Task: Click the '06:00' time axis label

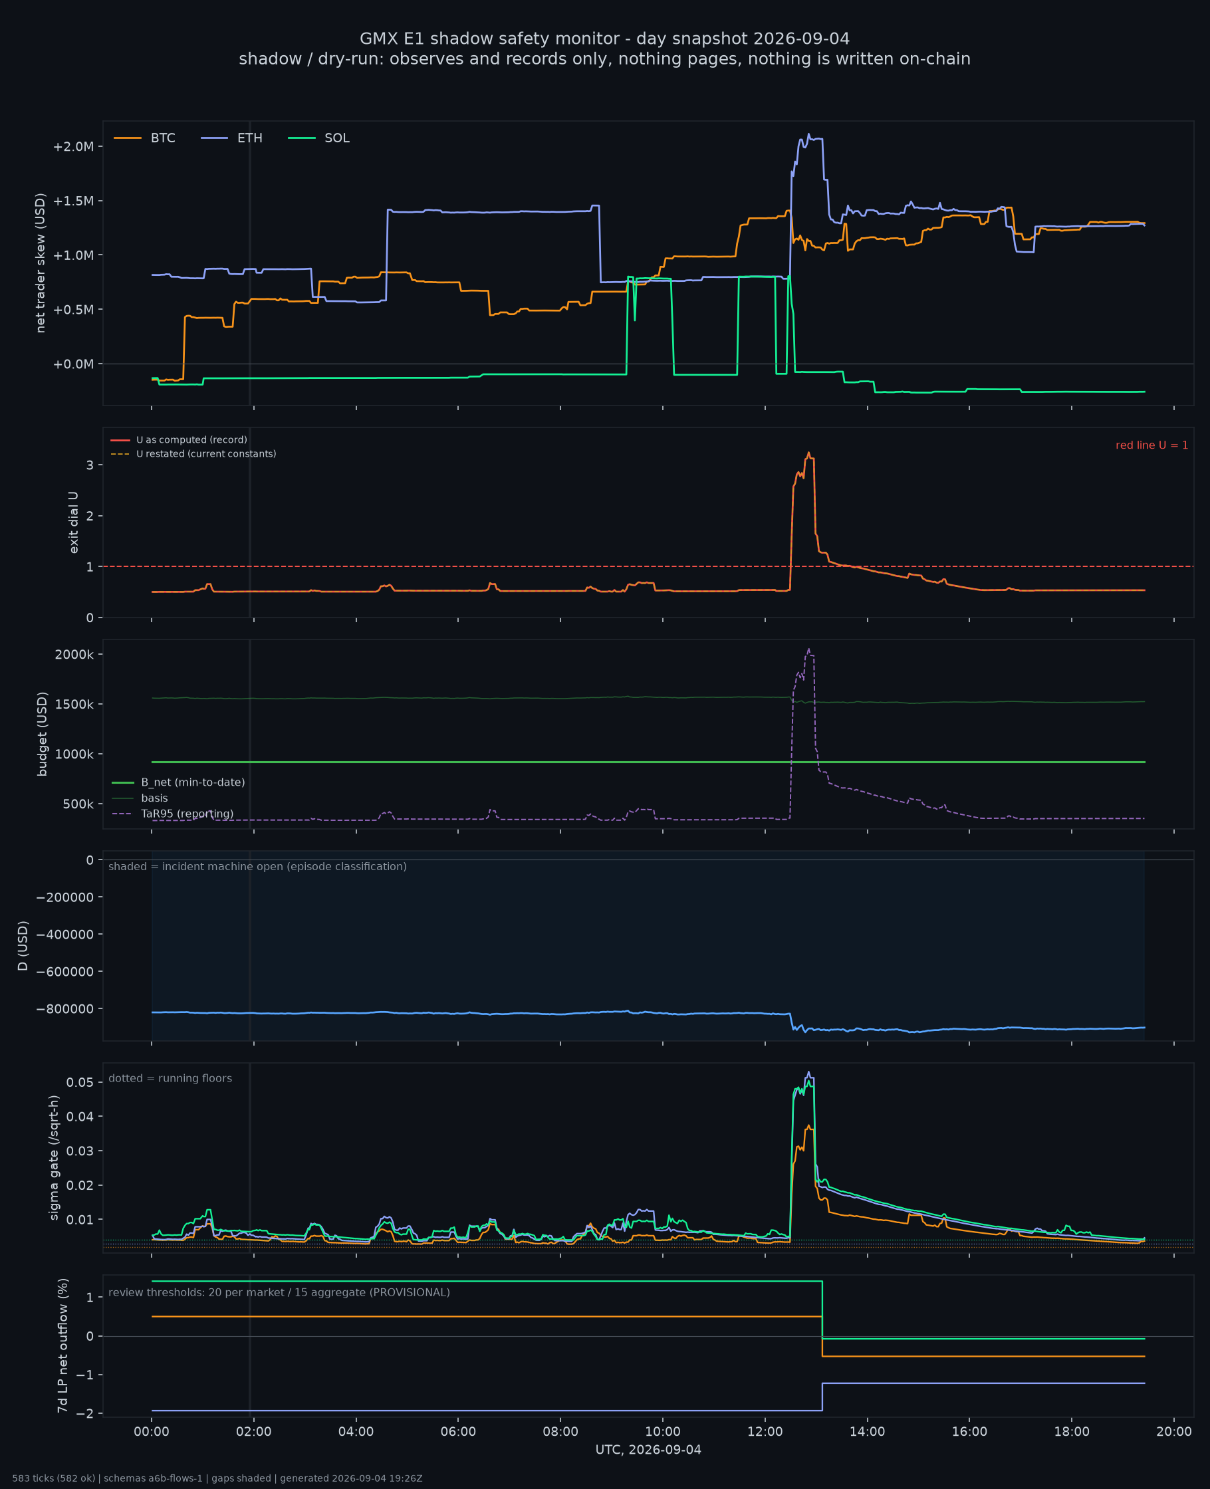Action: click(458, 1432)
